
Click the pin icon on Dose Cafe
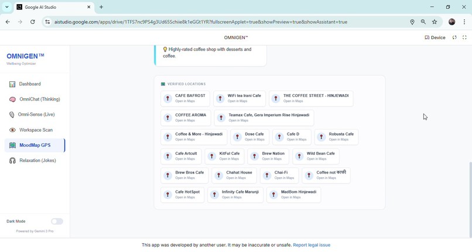coord(237,137)
